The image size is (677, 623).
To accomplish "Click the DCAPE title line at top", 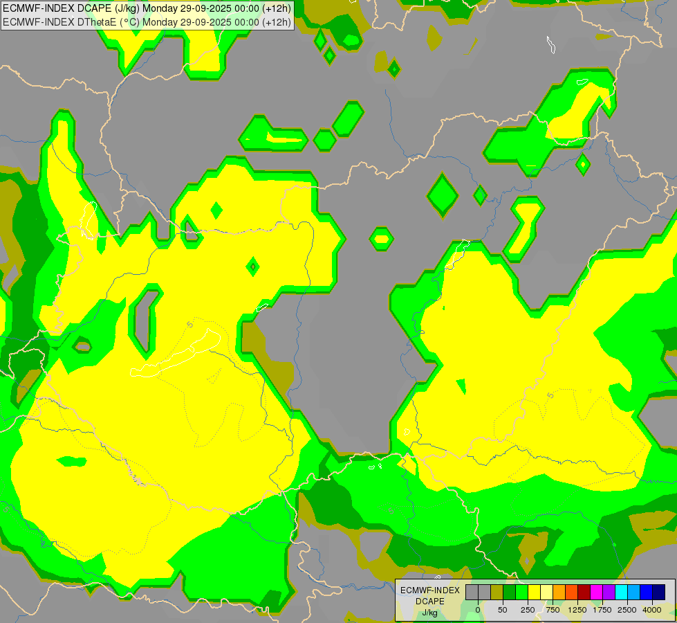I will coord(147,9).
